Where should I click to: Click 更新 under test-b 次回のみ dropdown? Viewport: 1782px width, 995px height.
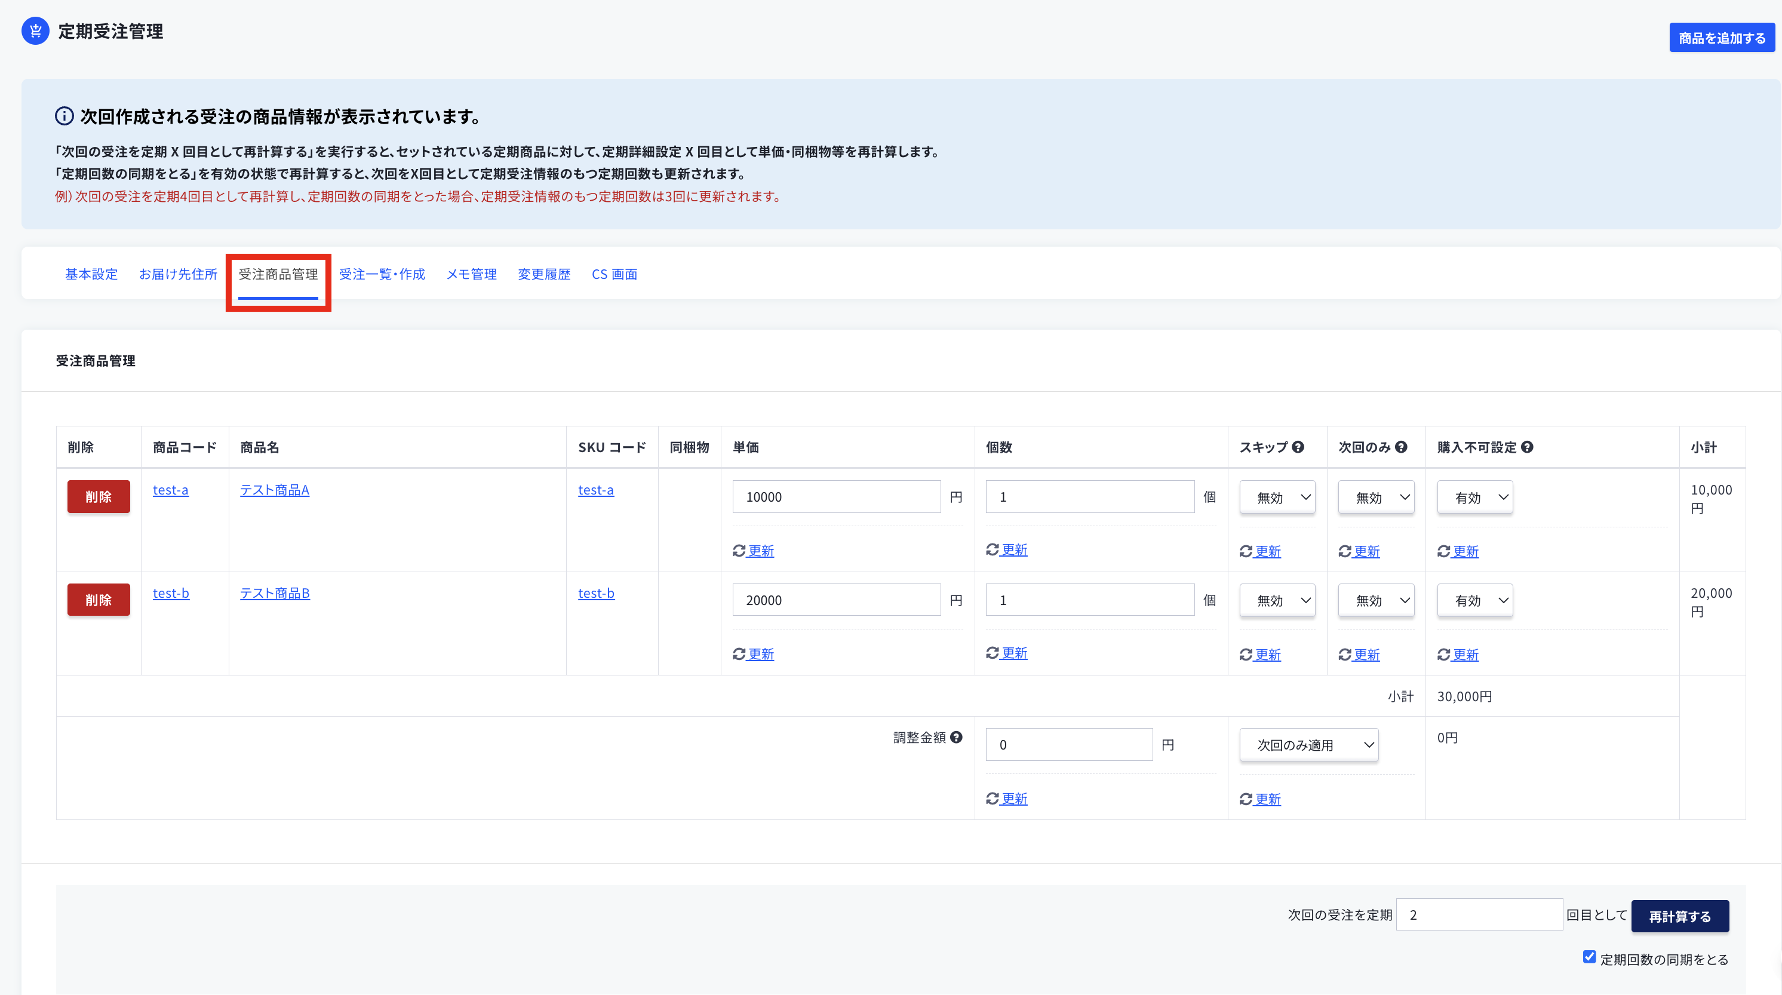pyautogui.click(x=1359, y=655)
